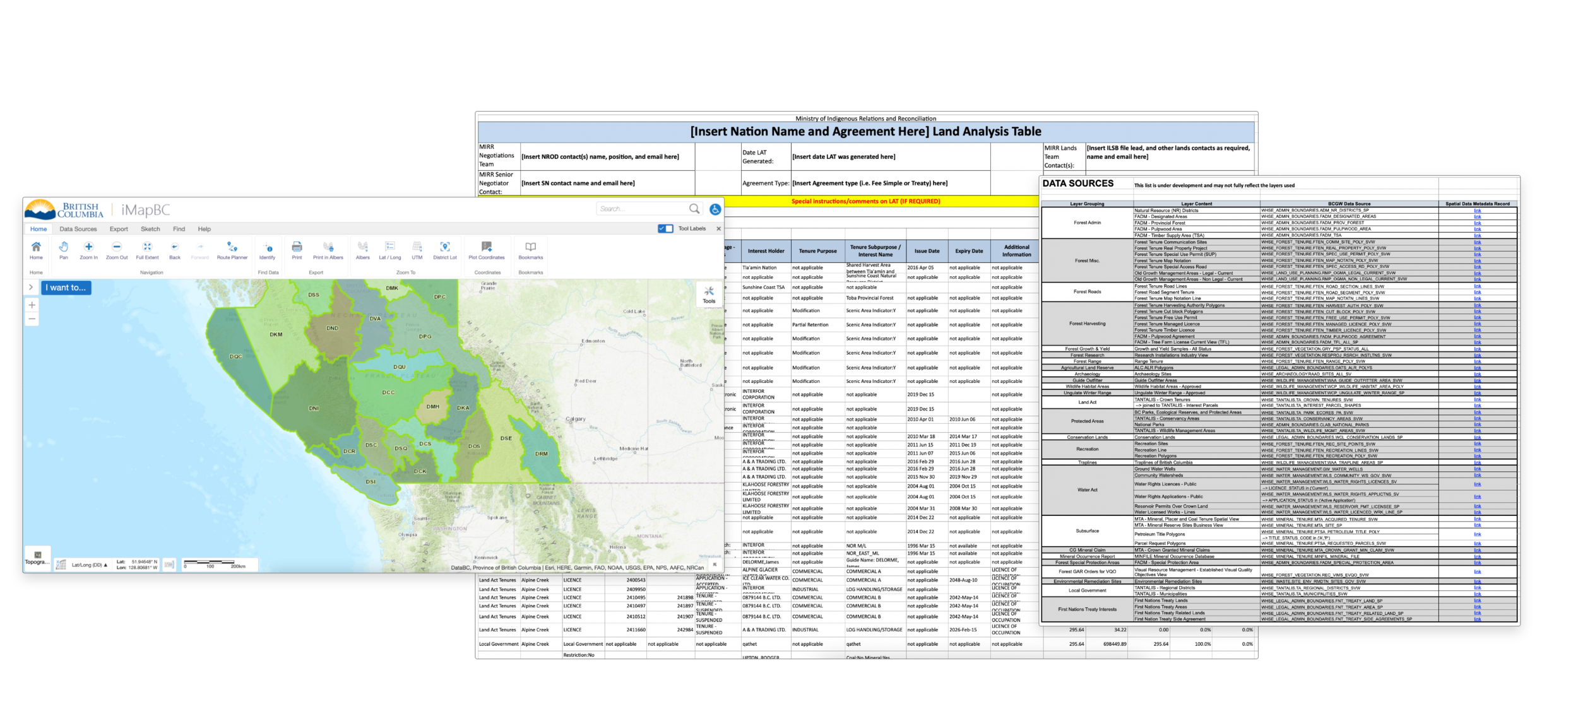The width and height of the screenshot is (1578, 709).
Task: Zoom to Full Extent
Action: click(x=147, y=250)
